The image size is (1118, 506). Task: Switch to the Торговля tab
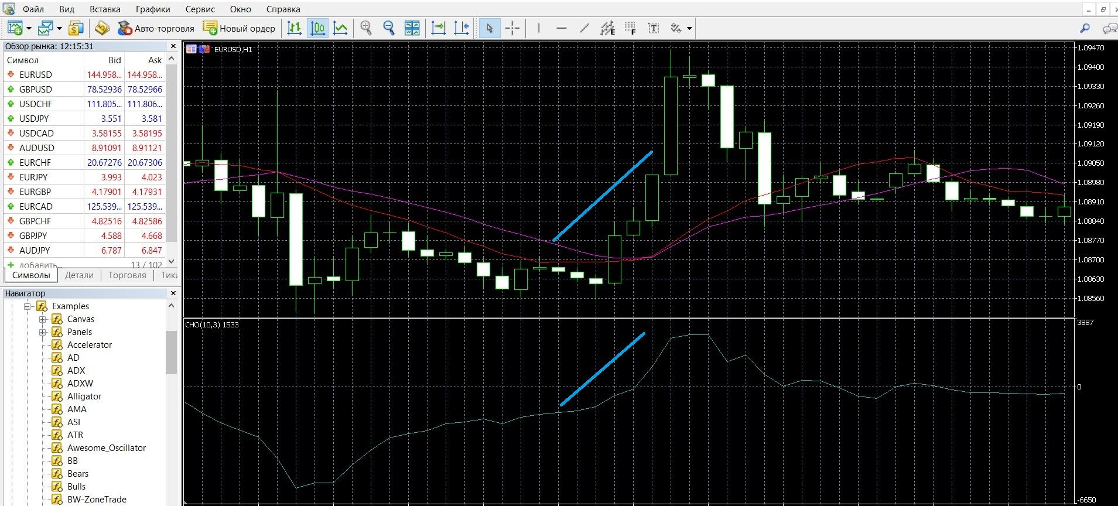127,275
